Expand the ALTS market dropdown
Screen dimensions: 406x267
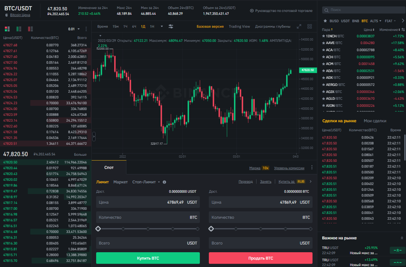click(375, 21)
